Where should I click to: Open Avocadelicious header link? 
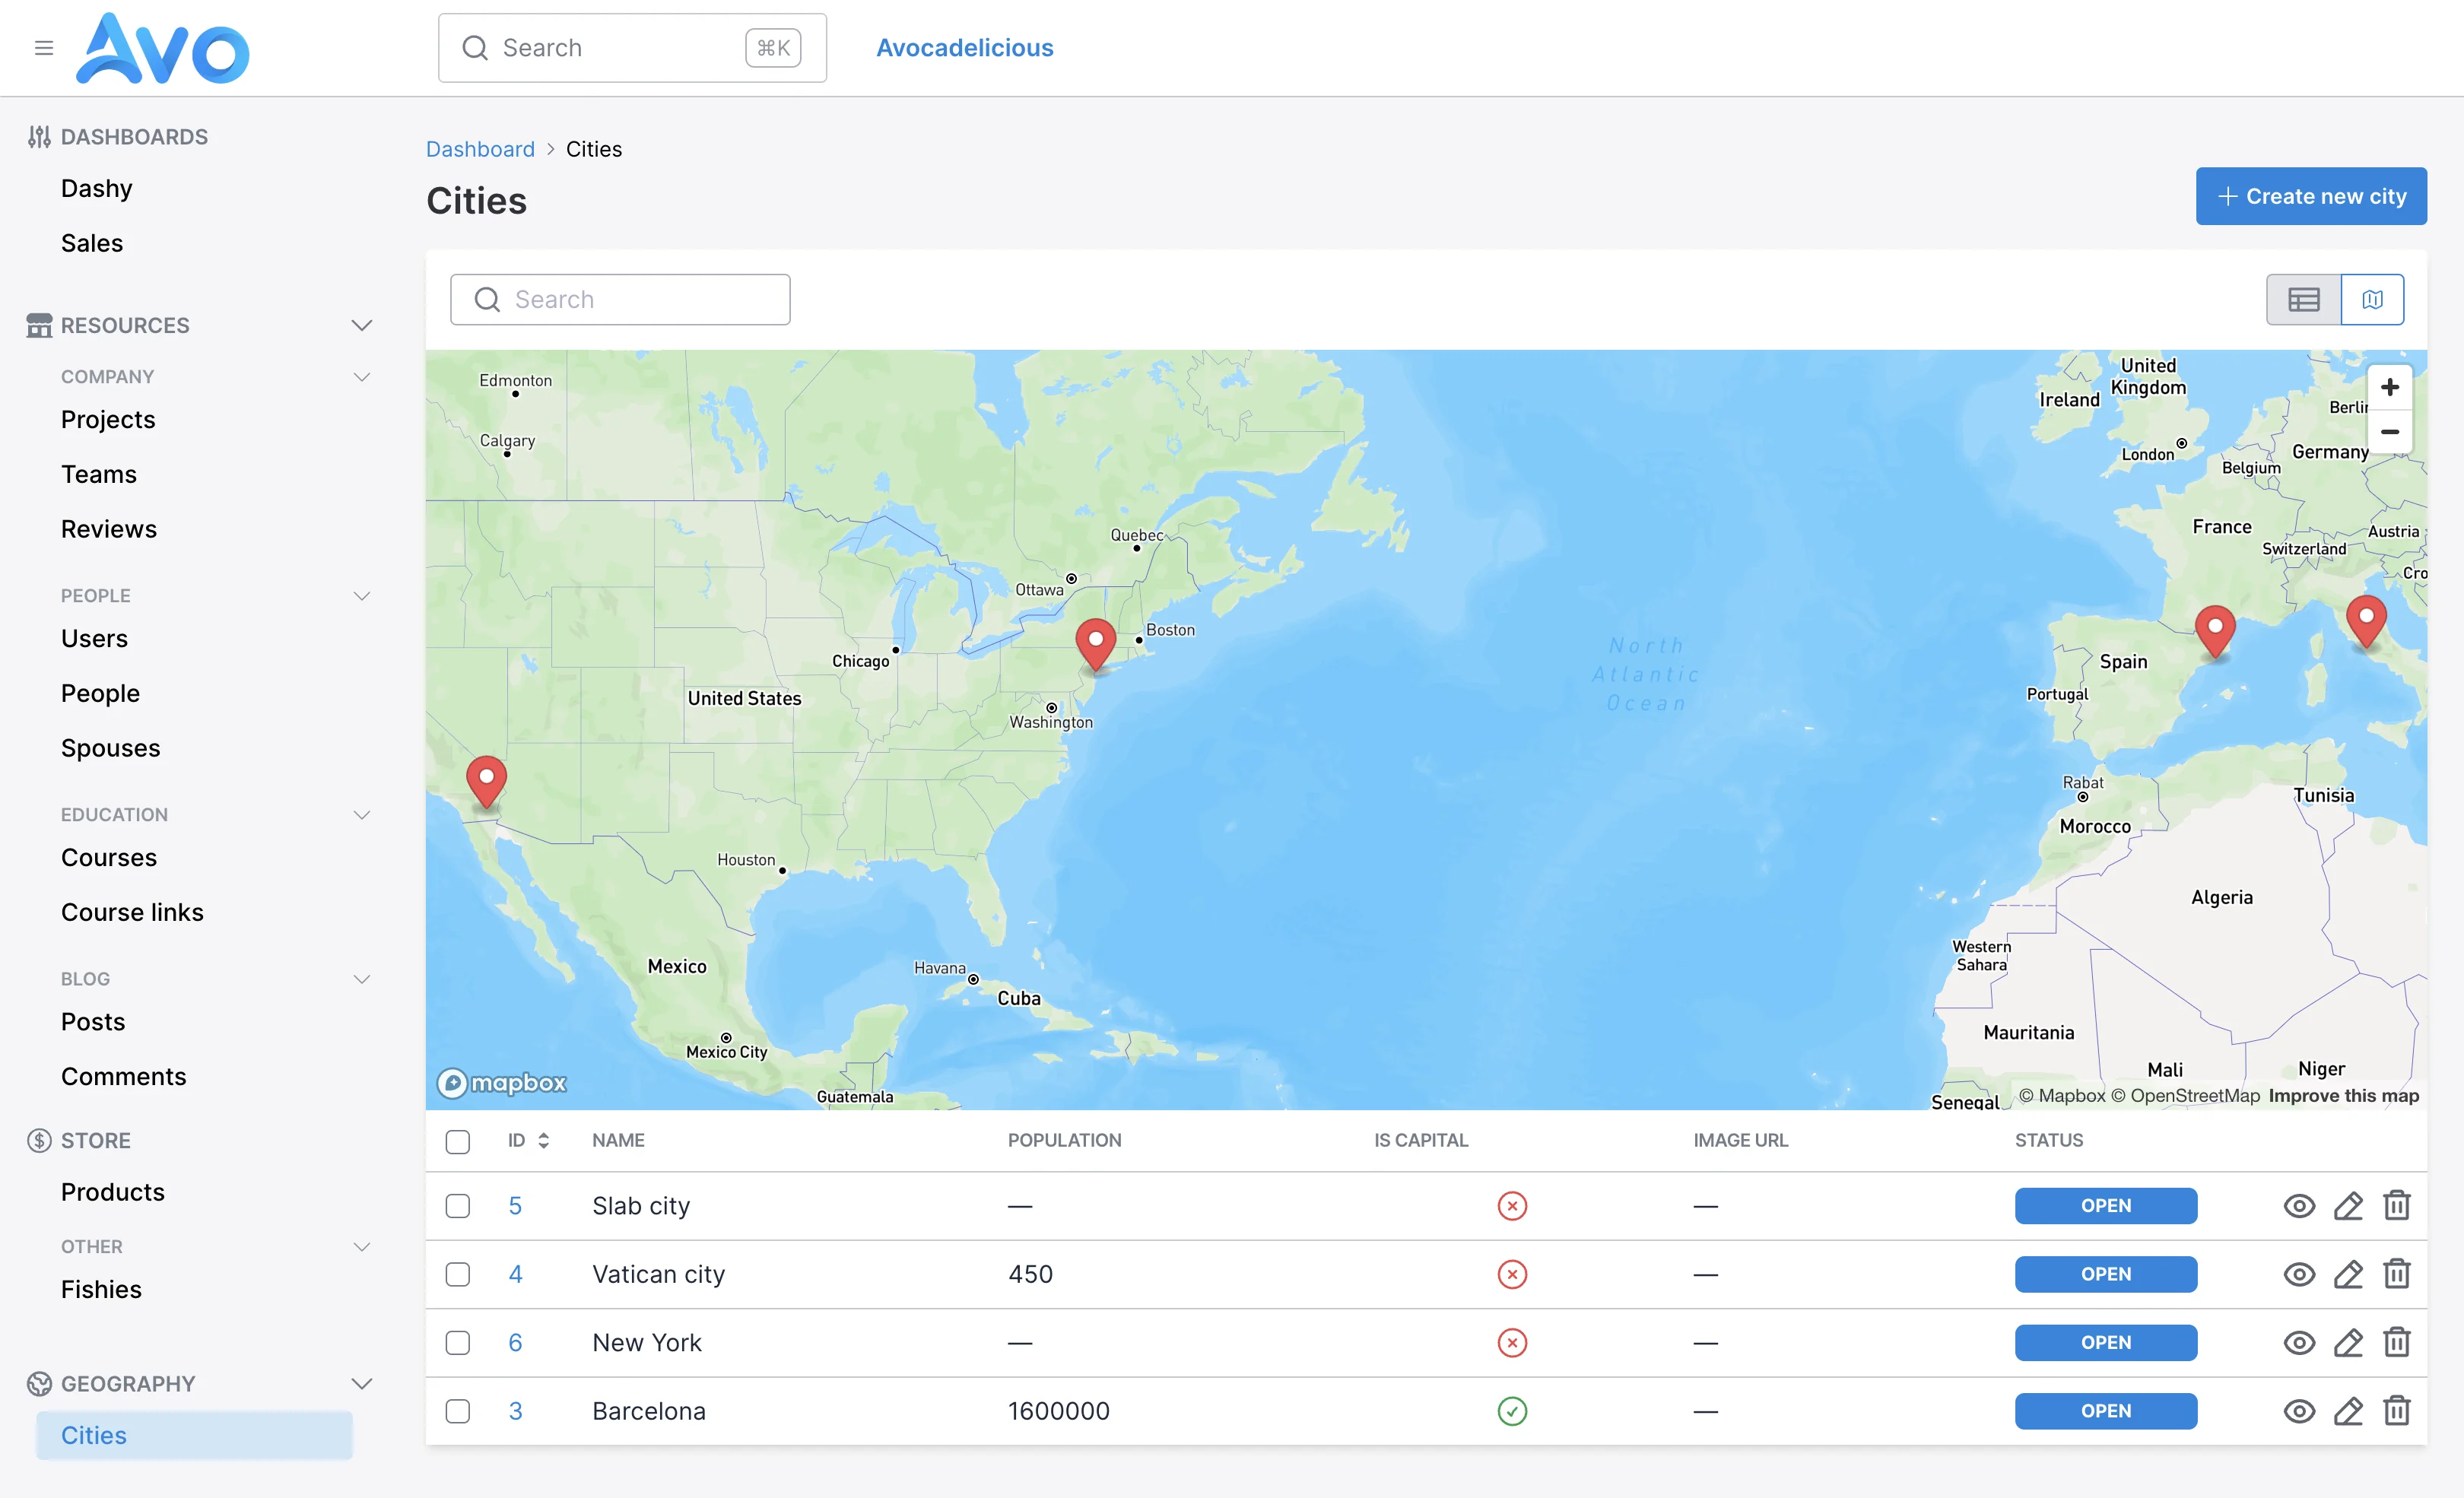(x=965, y=48)
